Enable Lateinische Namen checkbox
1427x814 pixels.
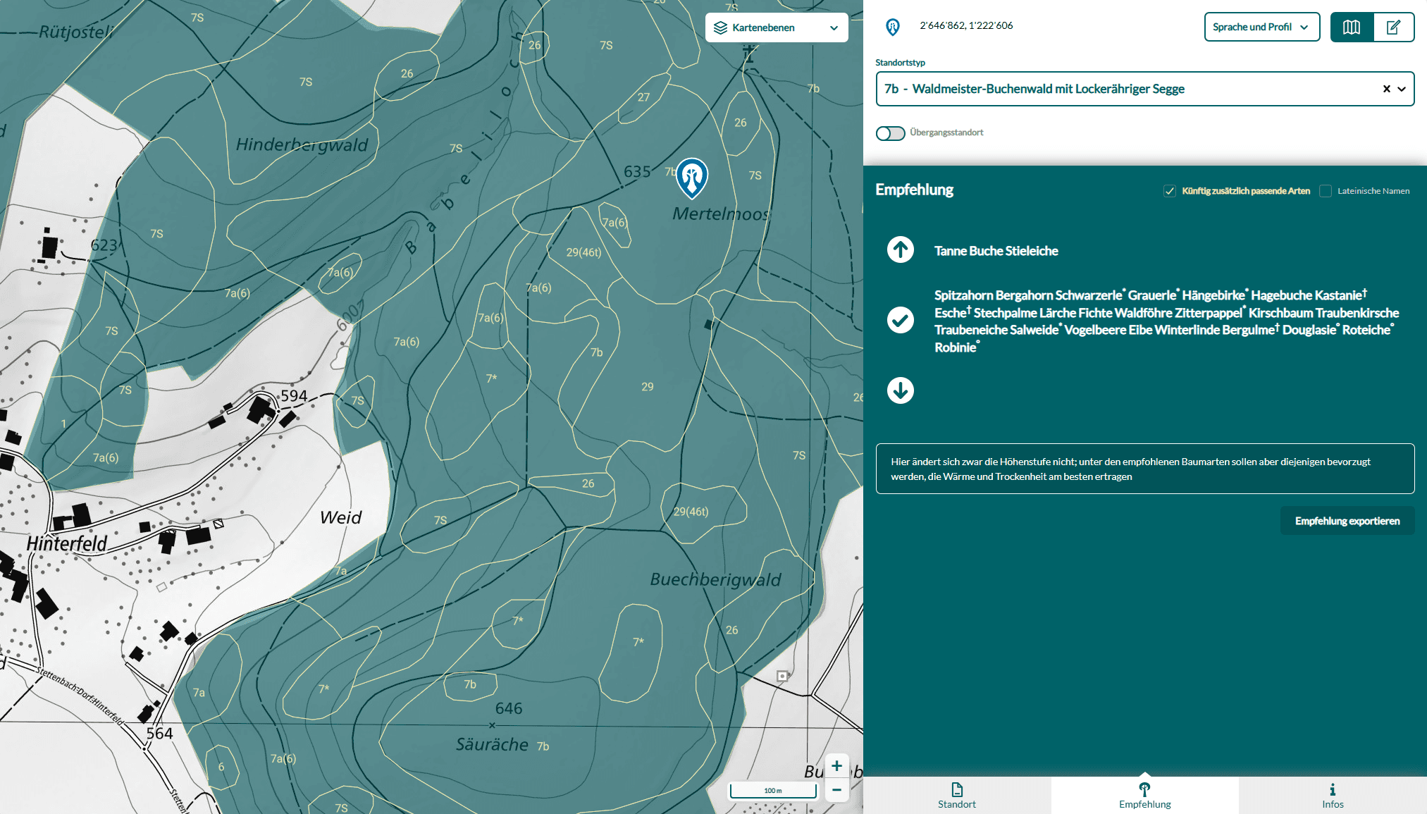(x=1326, y=191)
